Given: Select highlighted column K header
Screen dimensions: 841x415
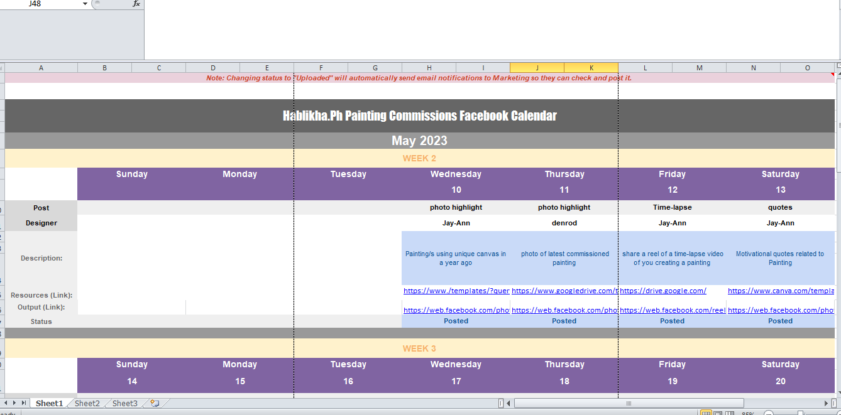Looking at the screenshot, I should pos(591,68).
